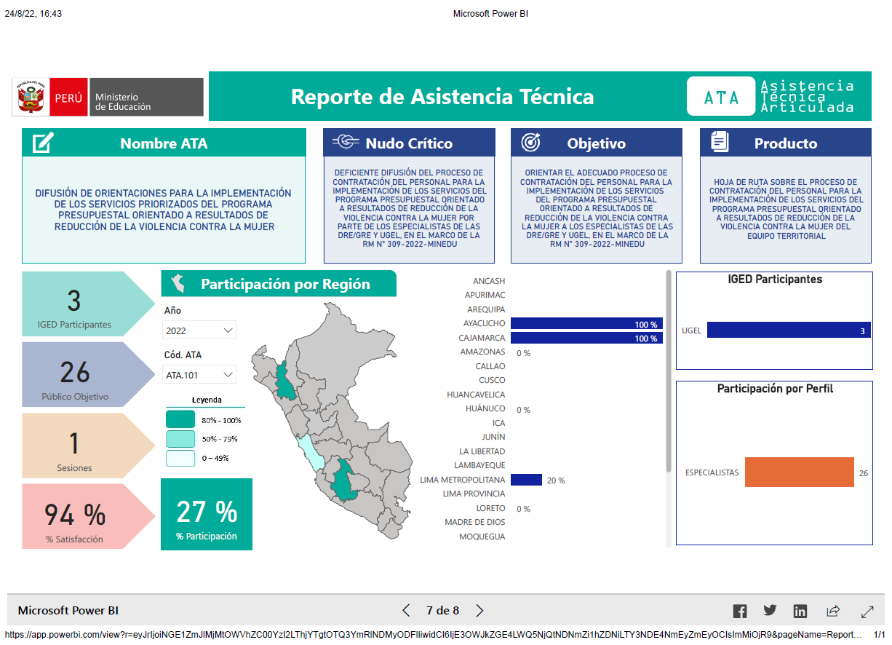Click the Participación por Perfil chart title
Screen dimensions: 892x645
pos(775,389)
